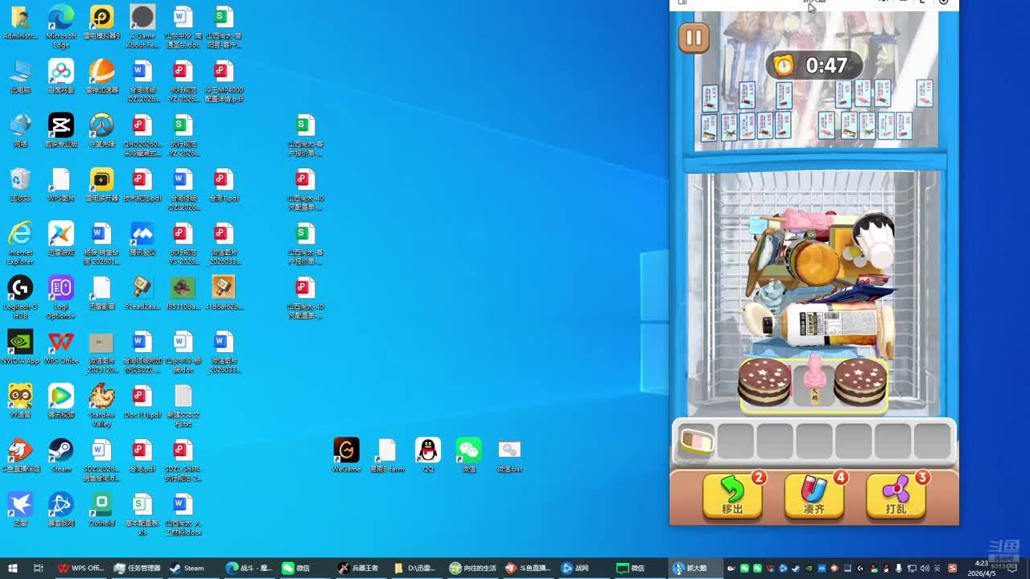
Task: Select the orange round item in the basket
Action: [x=814, y=263]
